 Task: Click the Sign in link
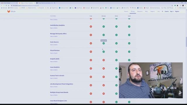click(172, 11)
